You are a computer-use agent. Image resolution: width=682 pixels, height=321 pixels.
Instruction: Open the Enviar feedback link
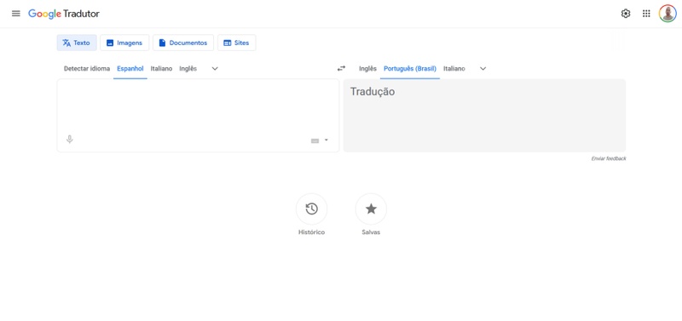[x=609, y=158]
